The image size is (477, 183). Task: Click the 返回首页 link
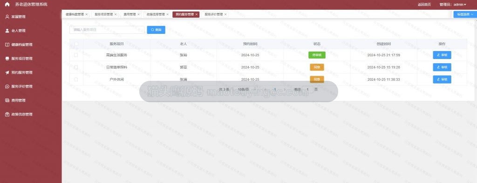click(x=424, y=5)
